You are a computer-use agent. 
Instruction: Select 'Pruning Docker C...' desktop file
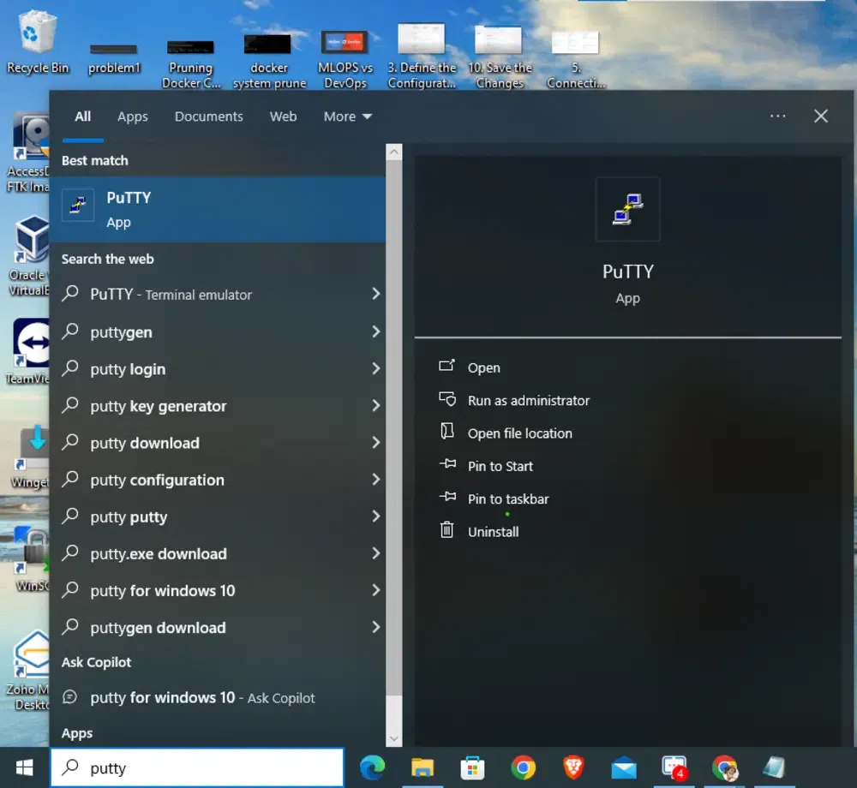(191, 63)
